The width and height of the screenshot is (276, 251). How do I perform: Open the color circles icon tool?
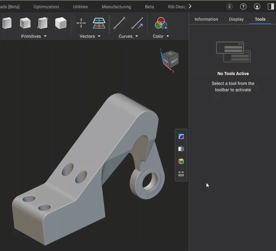(161, 23)
